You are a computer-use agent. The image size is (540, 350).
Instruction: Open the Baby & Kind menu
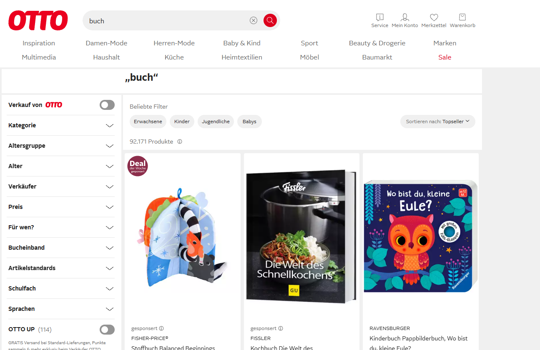pos(242,43)
